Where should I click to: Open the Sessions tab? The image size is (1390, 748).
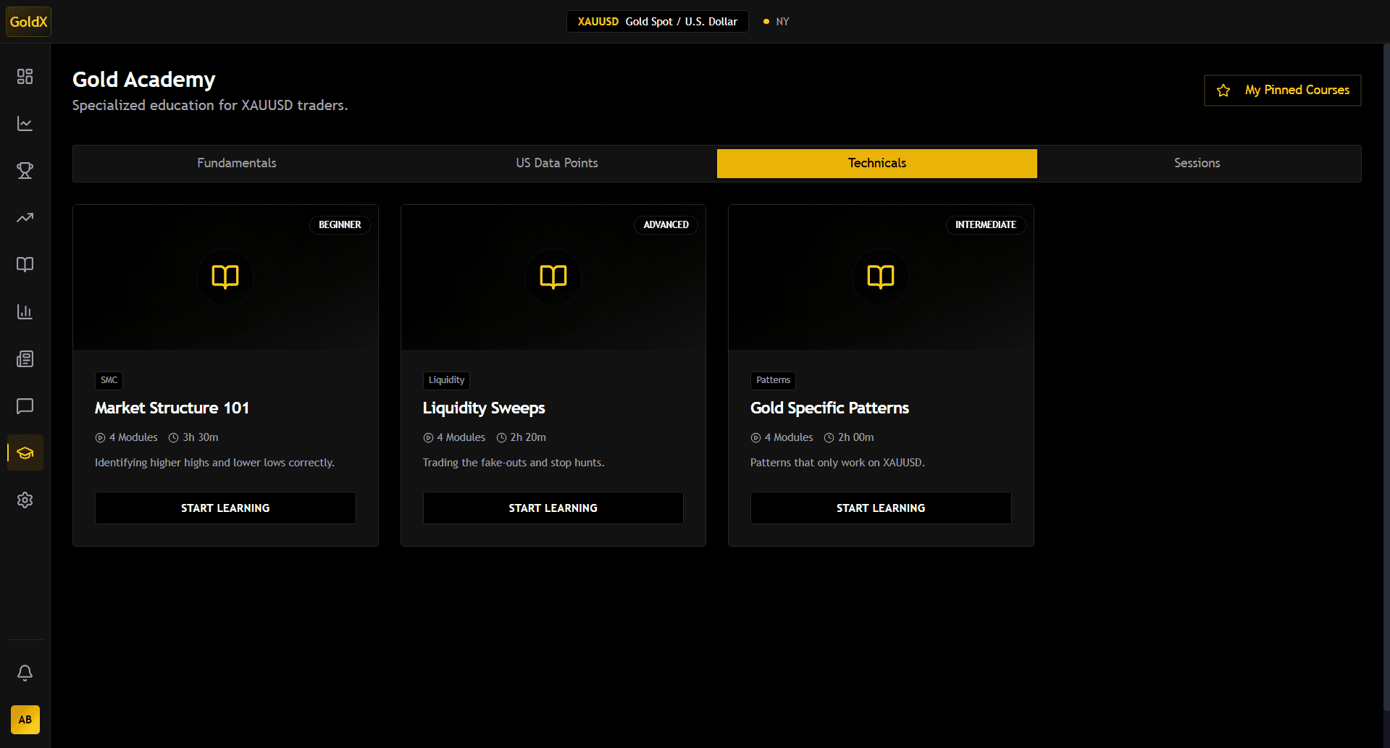coord(1197,164)
